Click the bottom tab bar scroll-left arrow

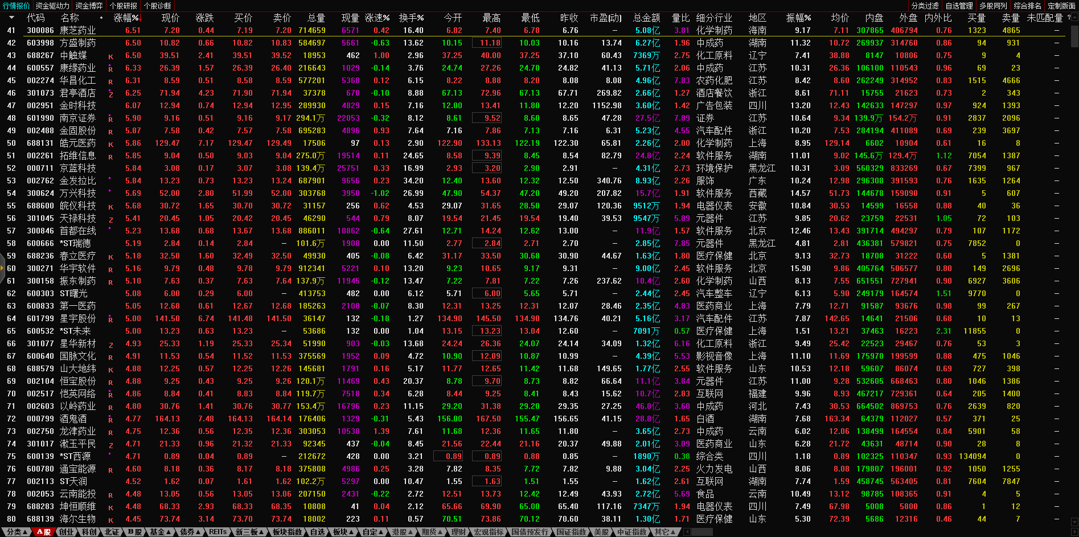coord(687,532)
